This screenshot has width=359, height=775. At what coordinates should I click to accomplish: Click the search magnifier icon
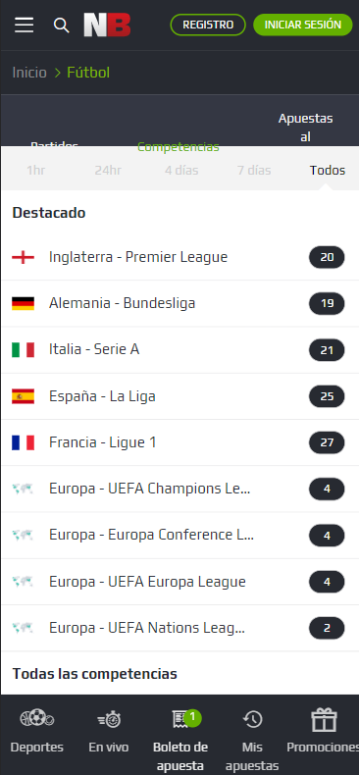pyautogui.click(x=62, y=26)
